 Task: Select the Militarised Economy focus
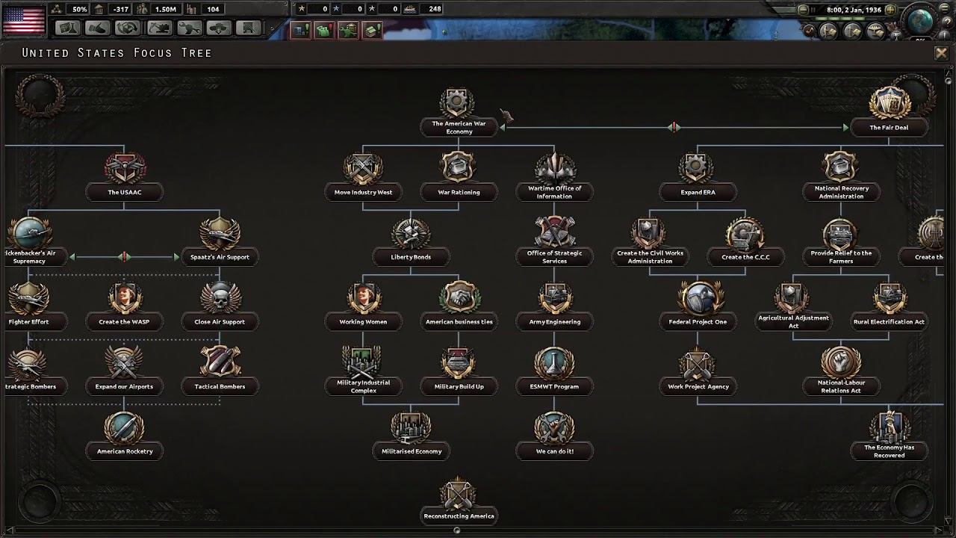coord(411,436)
